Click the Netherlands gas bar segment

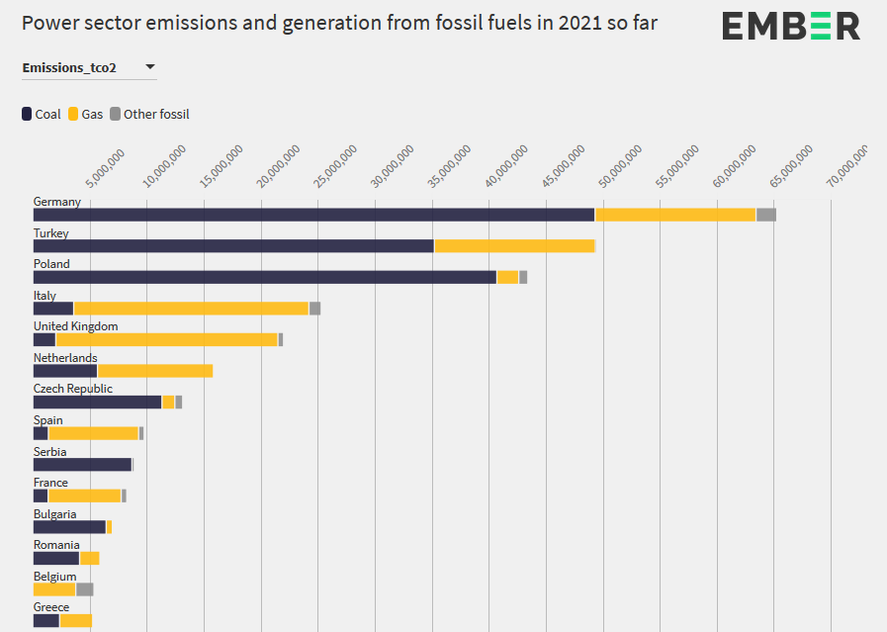[155, 371]
